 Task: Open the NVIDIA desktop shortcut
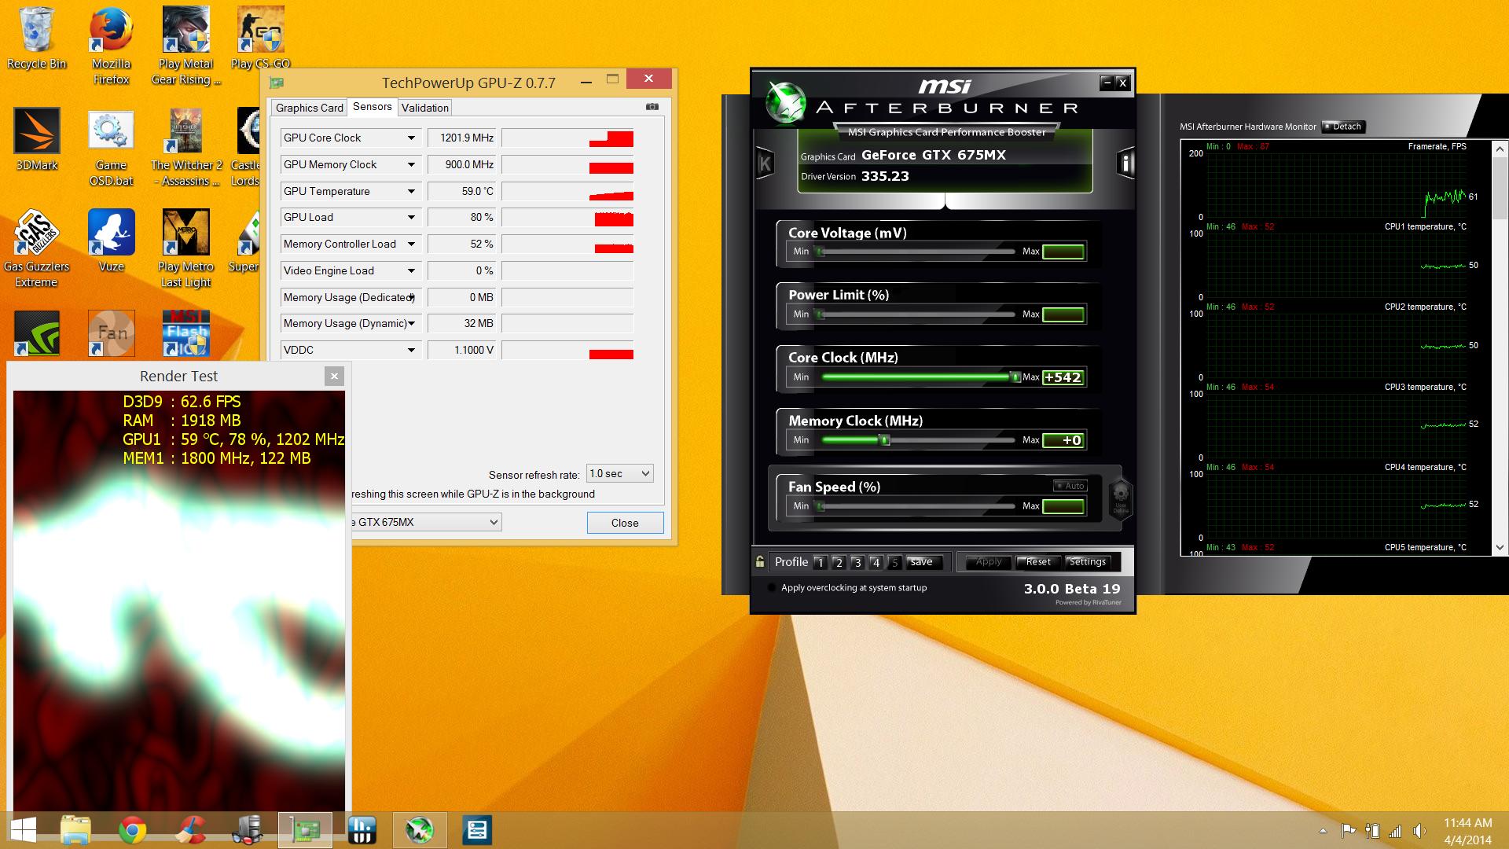tap(36, 333)
